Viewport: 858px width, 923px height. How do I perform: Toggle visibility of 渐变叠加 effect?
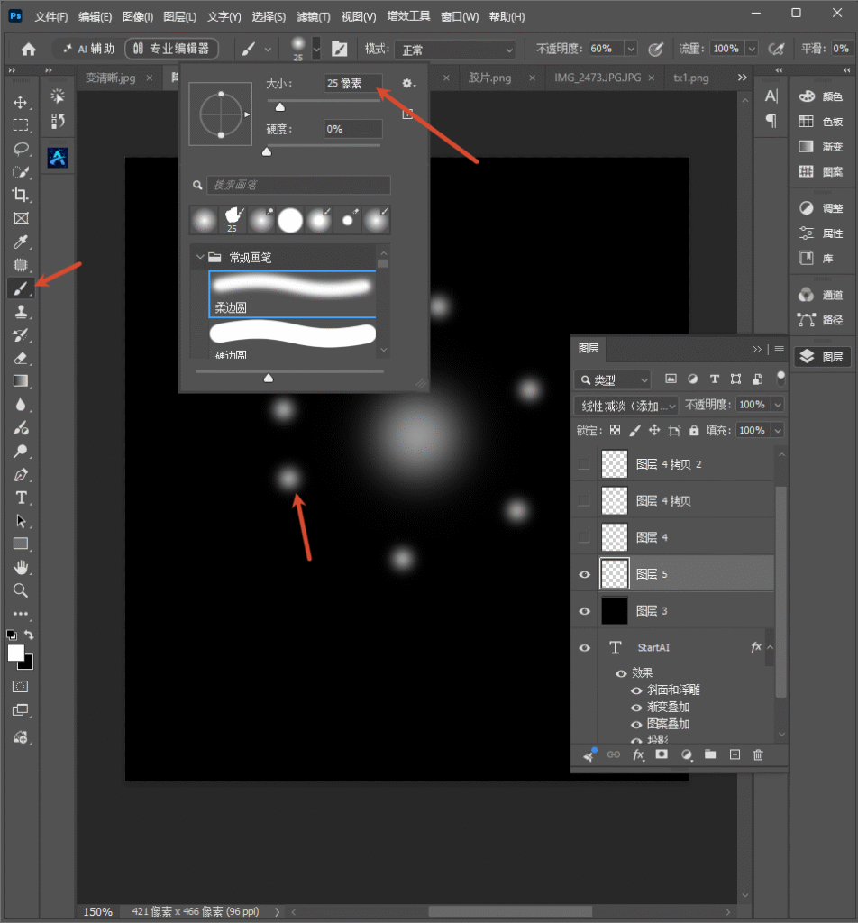[636, 708]
